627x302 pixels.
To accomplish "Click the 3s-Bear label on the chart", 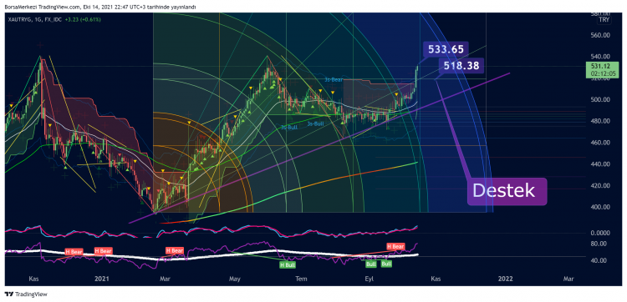I will click(334, 80).
